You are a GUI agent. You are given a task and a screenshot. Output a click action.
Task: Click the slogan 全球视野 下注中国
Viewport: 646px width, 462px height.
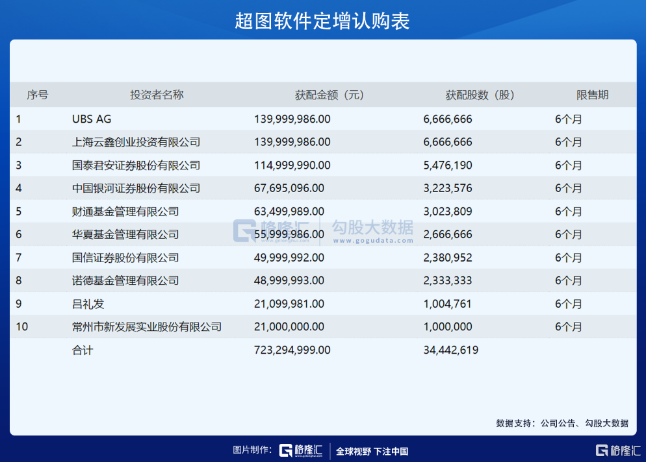[372, 452]
